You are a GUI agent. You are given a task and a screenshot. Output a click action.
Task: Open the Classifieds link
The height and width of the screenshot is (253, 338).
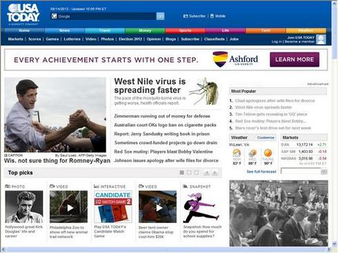[x=215, y=39]
